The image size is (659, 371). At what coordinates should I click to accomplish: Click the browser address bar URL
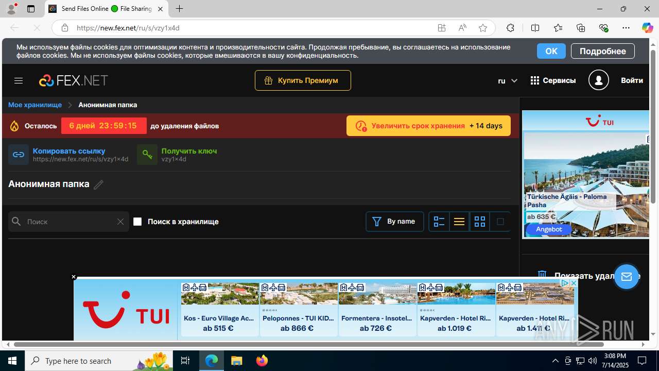[128, 28]
